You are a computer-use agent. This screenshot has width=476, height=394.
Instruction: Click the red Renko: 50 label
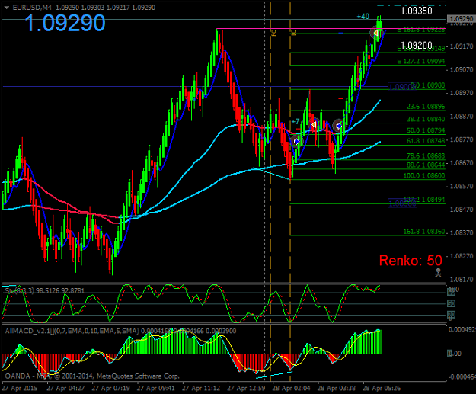[411, 261]
